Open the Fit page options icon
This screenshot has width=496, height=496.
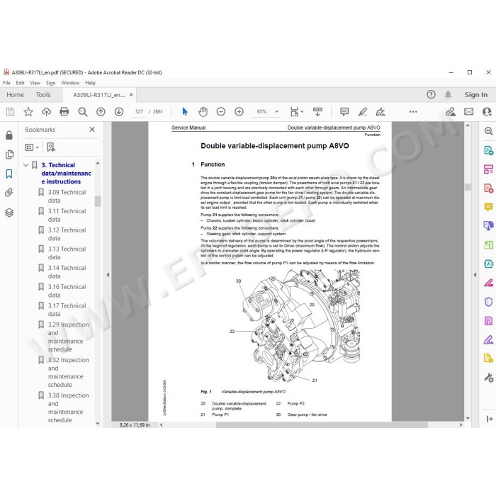(296, 112)
